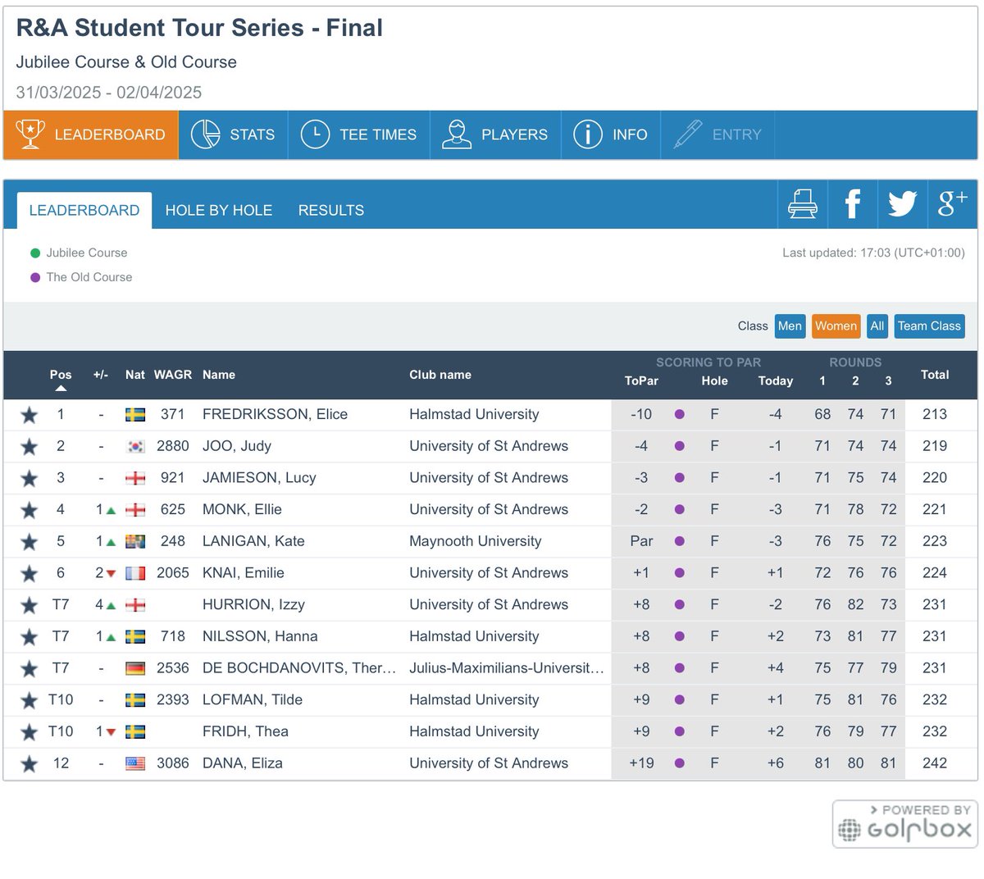Share the leaderboard on Facebook

(852, 203)
